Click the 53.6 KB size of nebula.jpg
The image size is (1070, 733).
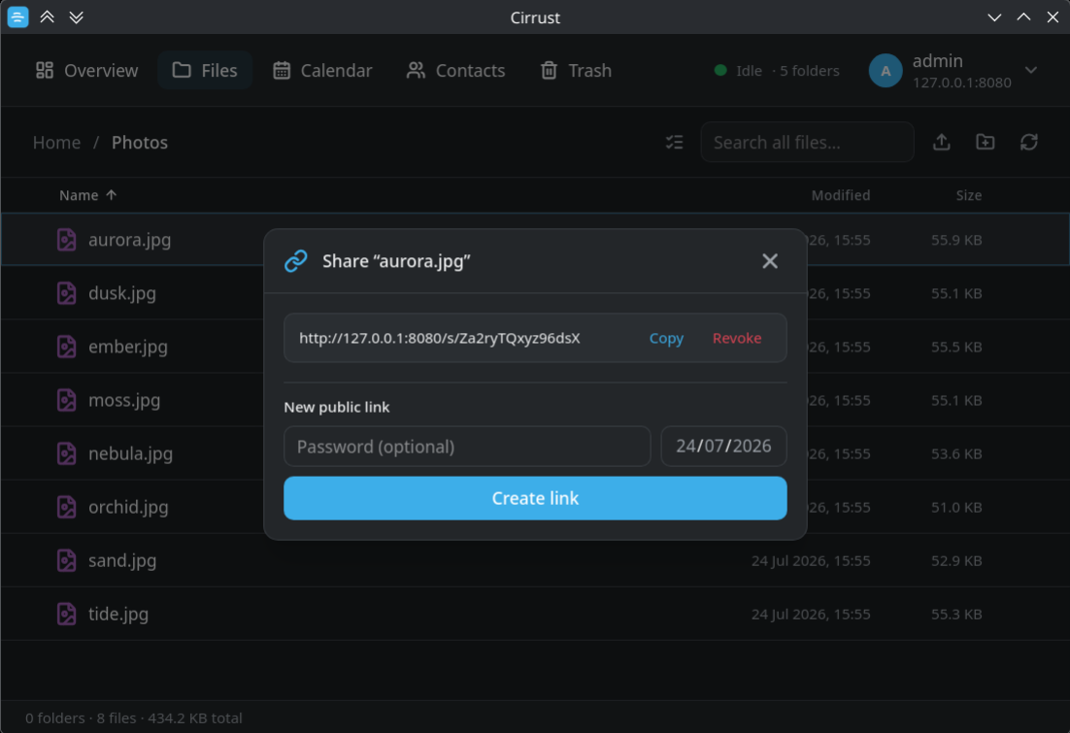[x=956, y=453]
